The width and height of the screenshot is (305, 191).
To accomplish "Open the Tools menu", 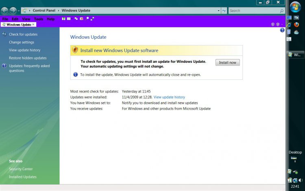I will click(39, 19).
